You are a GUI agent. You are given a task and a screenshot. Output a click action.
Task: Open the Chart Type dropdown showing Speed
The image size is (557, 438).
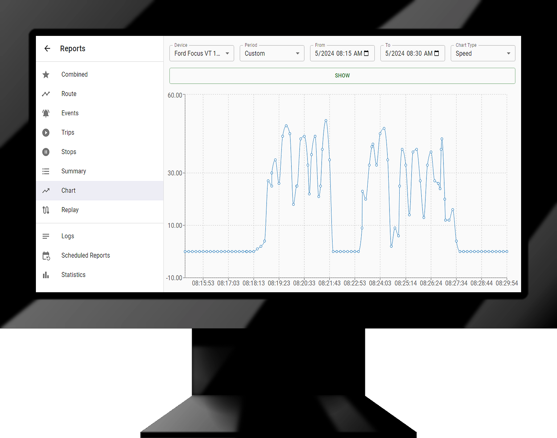coord(483,53)
